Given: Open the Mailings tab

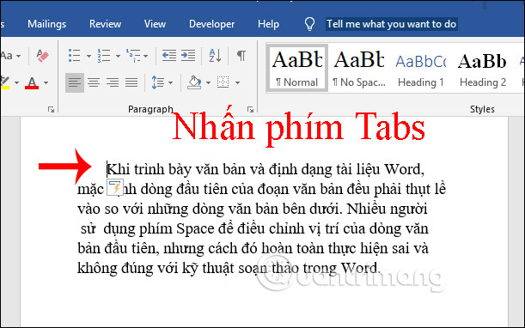Looking at the screenshot, I should 47,24.
